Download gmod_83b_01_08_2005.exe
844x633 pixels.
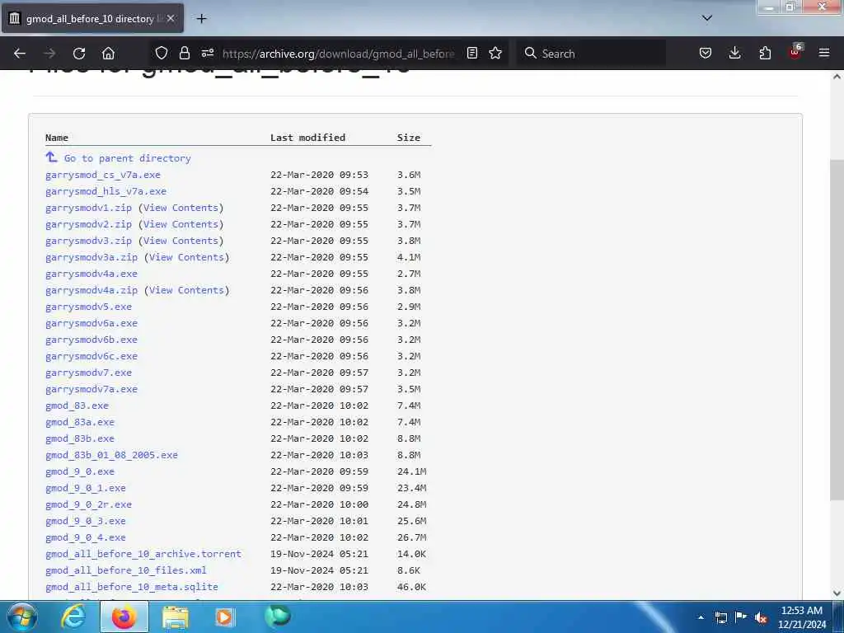click(x=111, y=455)
